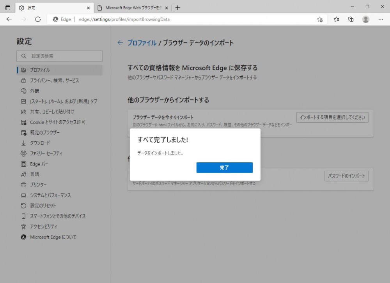Open Edge バー settings

[60, 164]
